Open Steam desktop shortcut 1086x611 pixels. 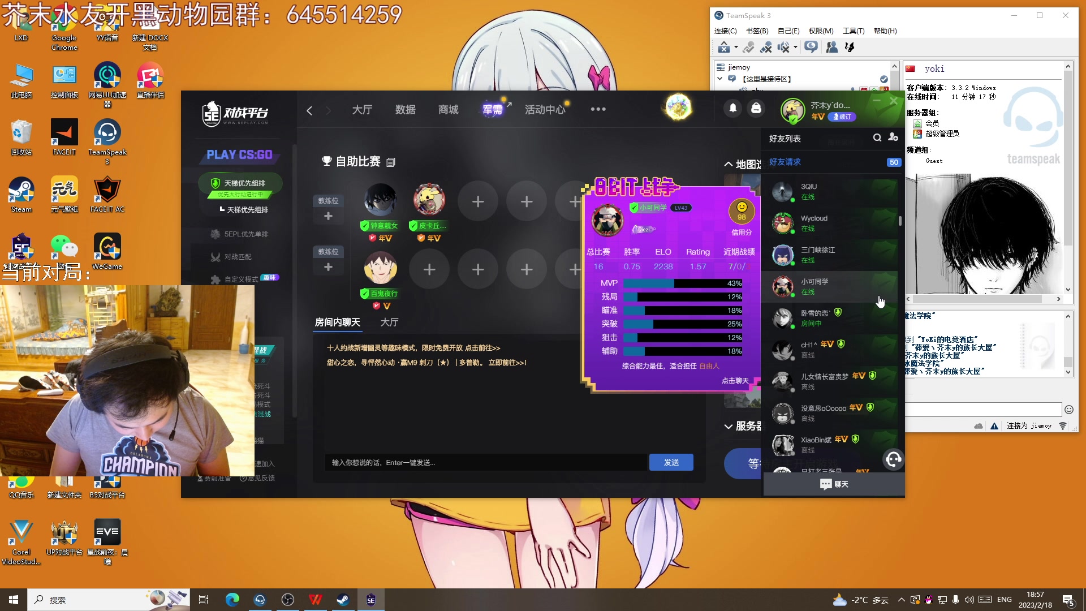tap(21, 195)
